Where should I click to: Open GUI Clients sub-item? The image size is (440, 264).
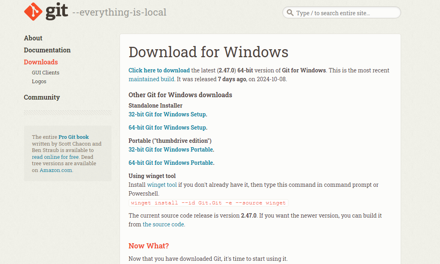click(x=45, y=72)
